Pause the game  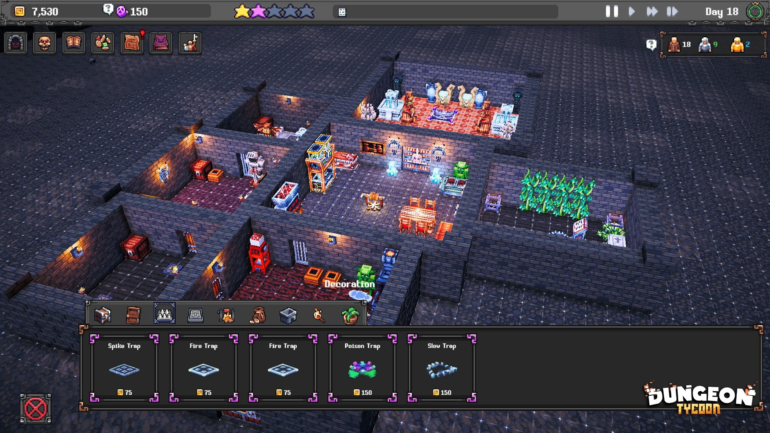pyautogui.click(x=612, y=11)
